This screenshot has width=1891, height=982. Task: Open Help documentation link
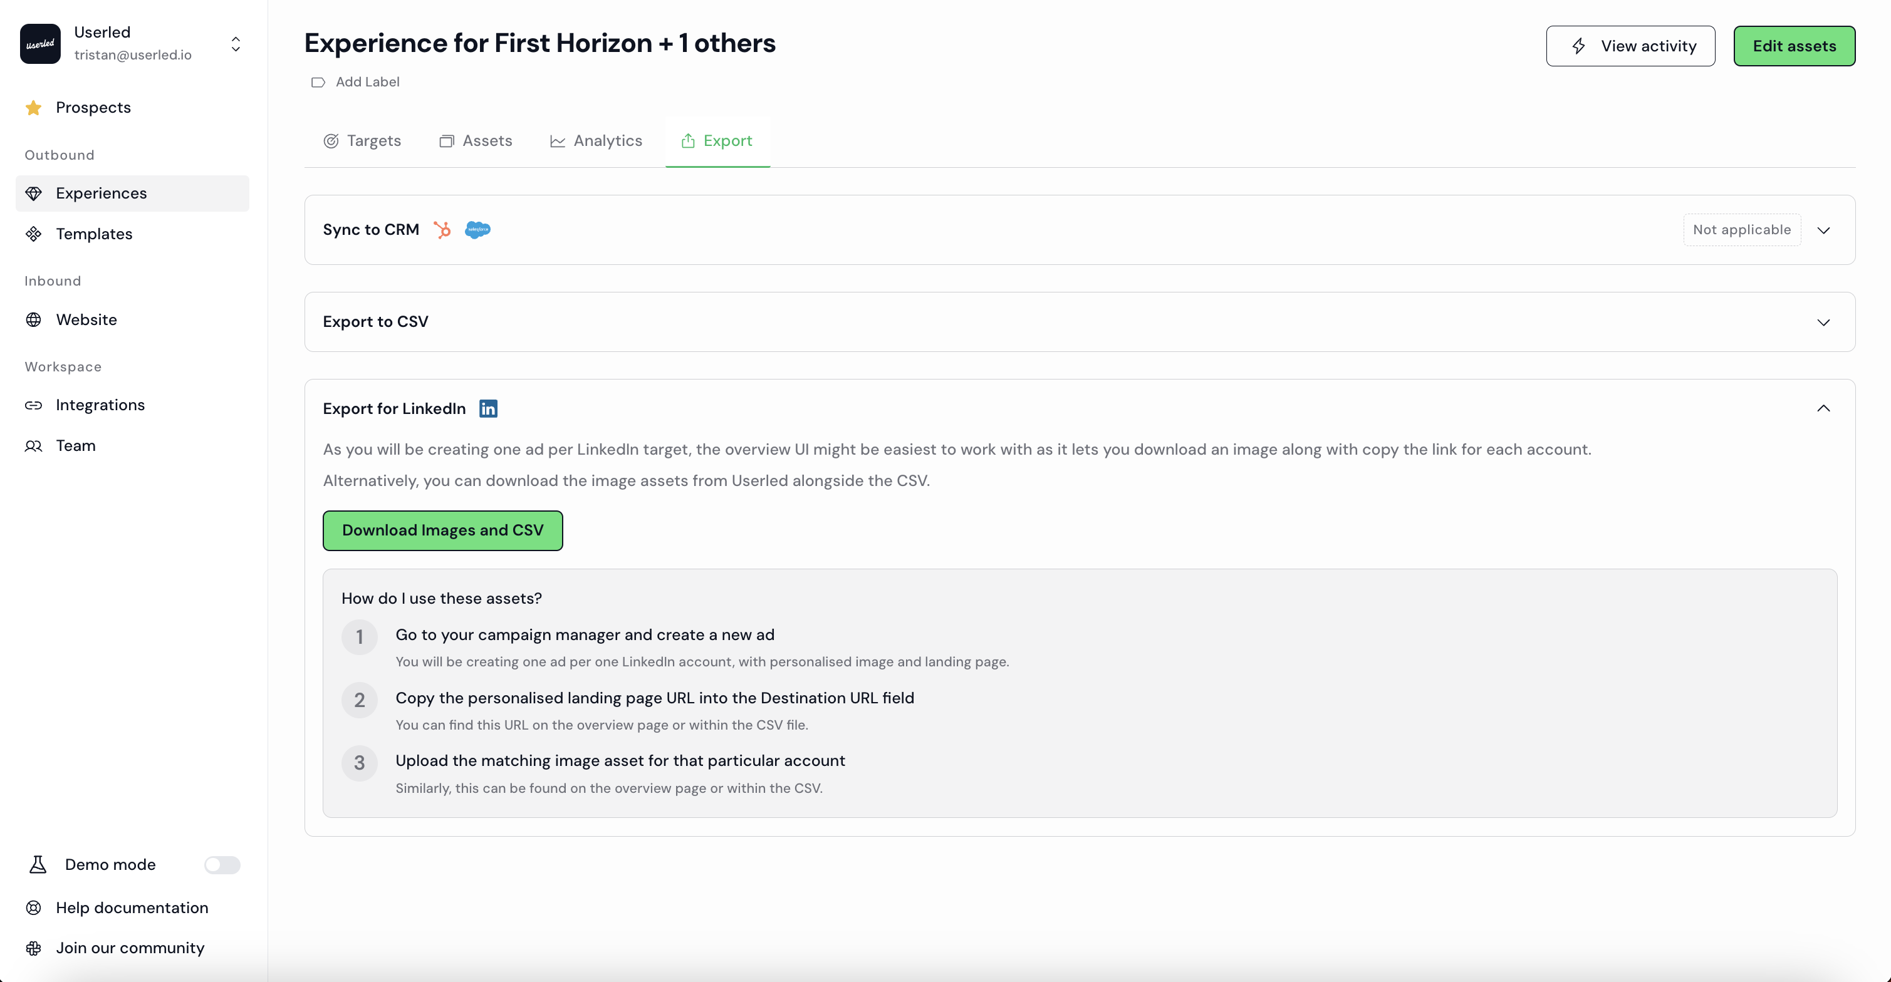pyautogui.click(x=132, y=908)
